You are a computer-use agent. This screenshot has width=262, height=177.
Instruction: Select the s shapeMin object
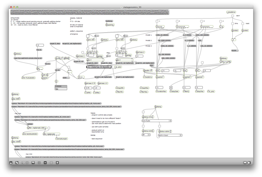point(120,88)
